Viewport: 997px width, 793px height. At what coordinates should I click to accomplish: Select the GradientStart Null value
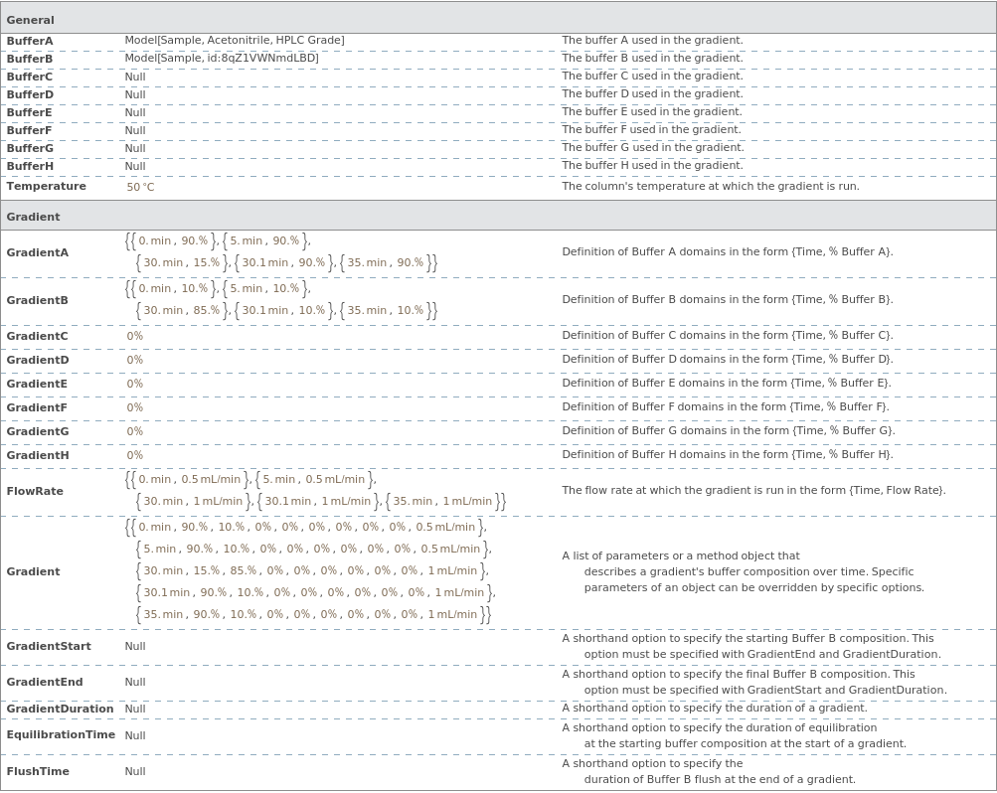(134, 647)
